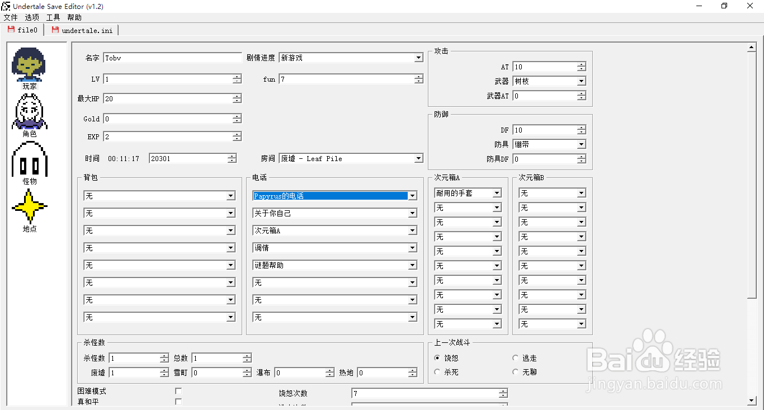Expand the 房间 room dropdown
The height and width of the screenshot is (410, 764).
pos(418,159)
